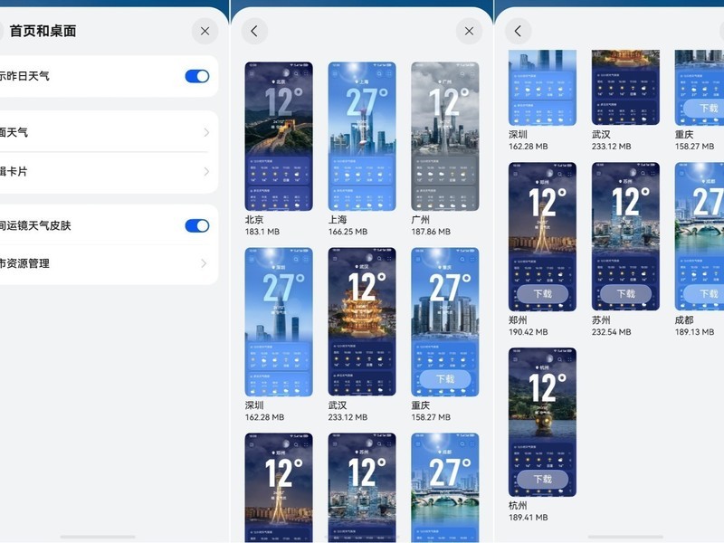Image resolution: width=724 pixels, height=543 pixels.
Task: Click the 成都 city label
Action: (x=684, y=320)
